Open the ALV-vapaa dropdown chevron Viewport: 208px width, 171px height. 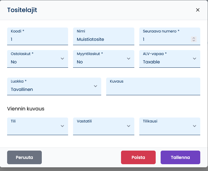click(194, 58)
